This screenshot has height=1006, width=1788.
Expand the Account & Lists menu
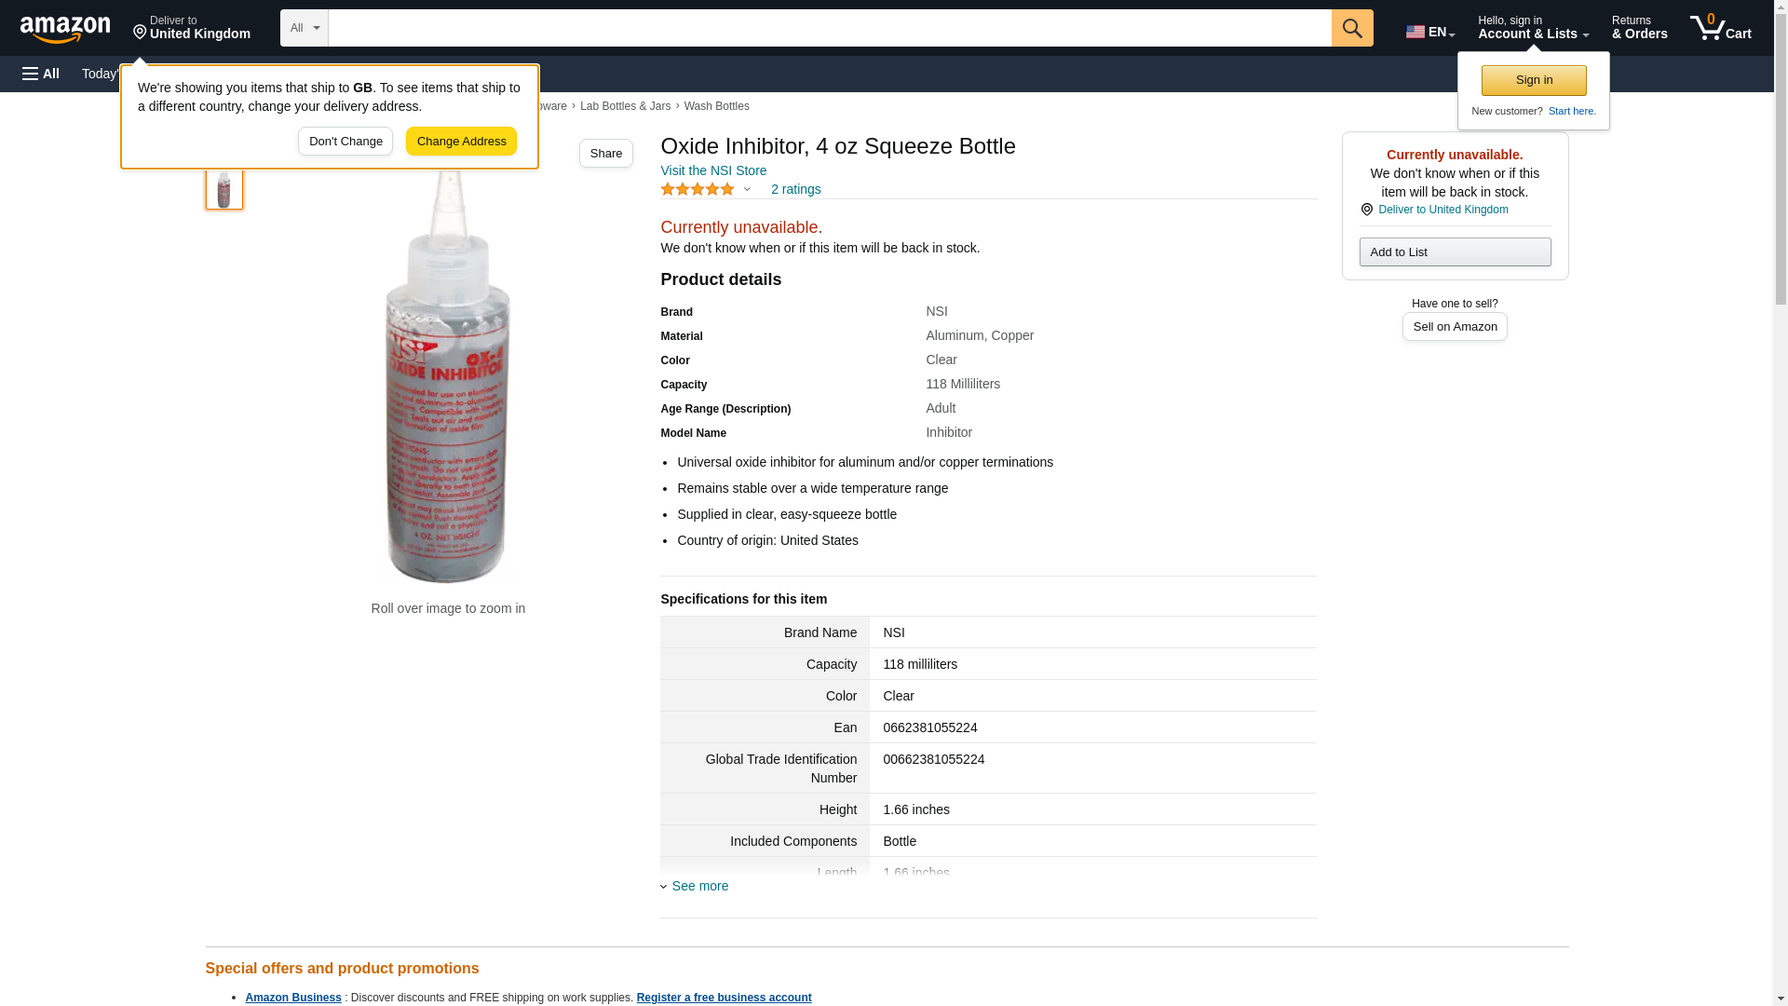click(x=1533, y=28)
